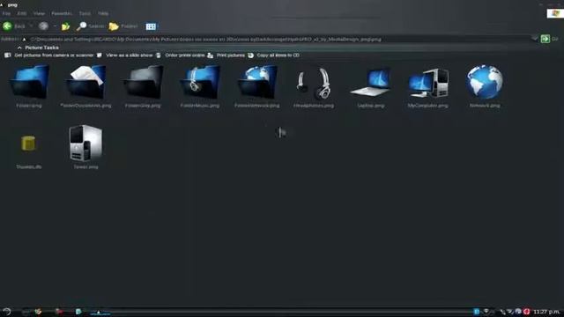Click the red tray icon beside clock

[x=527, y=312]
